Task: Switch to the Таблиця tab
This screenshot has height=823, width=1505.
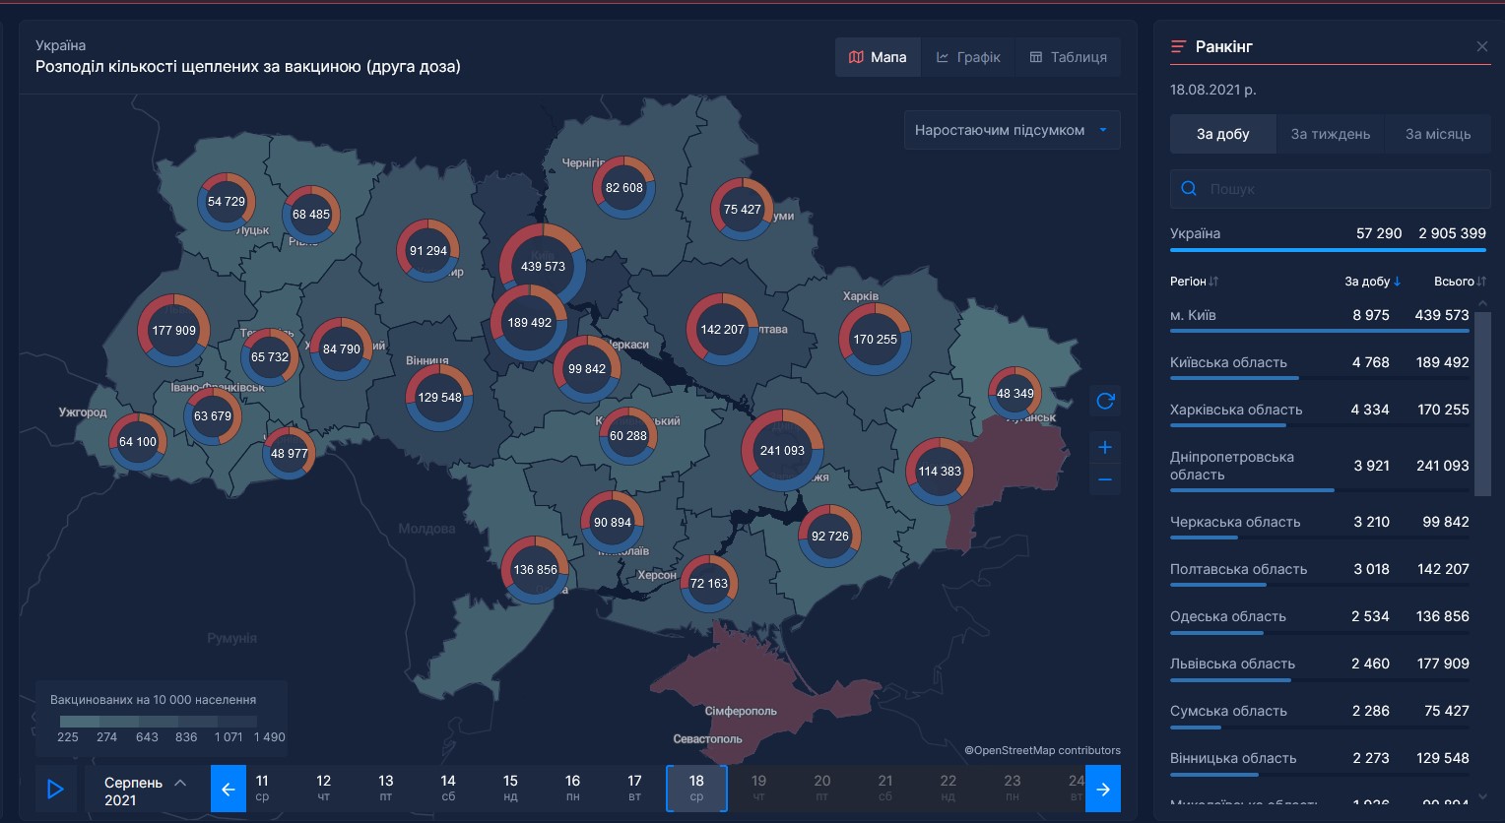Action: pos(1068,57)
